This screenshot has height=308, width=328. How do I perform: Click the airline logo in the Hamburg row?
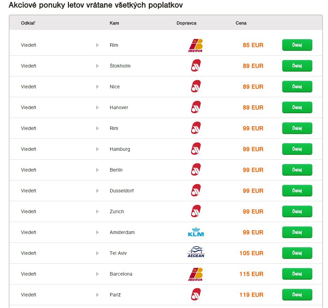point(196,149)
